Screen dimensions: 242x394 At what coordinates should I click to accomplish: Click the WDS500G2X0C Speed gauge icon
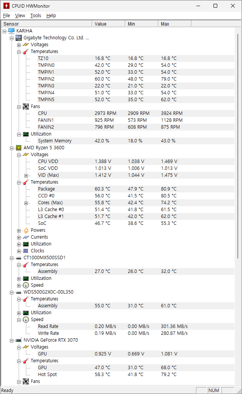coord(26,320)
